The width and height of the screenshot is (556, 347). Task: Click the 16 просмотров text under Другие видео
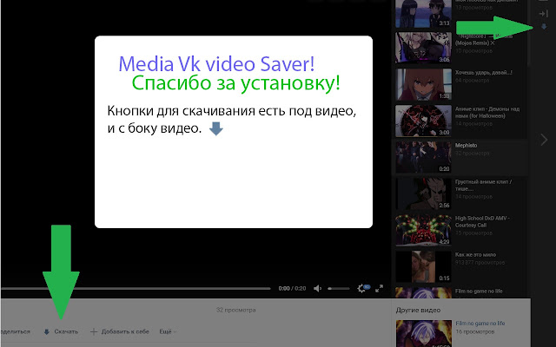coord(475,331)
